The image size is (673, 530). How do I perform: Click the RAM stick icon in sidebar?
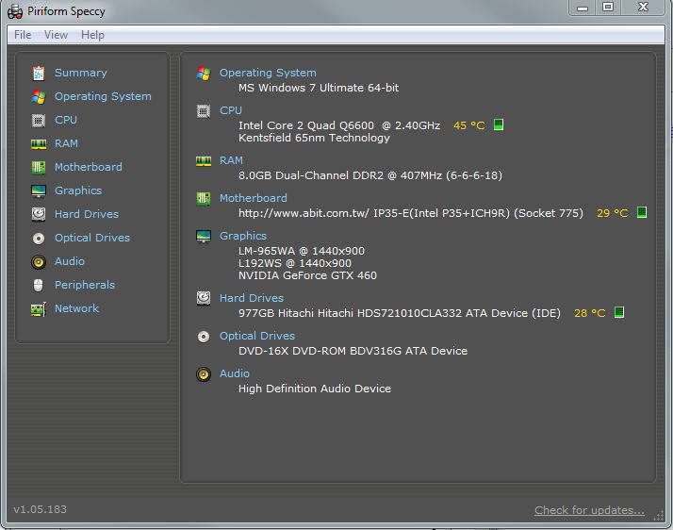pos(39,144)
